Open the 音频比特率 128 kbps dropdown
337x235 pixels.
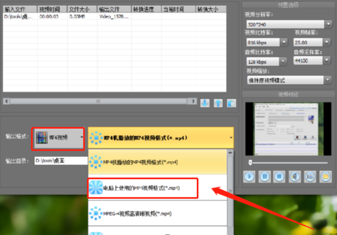[x=283, y=62]
